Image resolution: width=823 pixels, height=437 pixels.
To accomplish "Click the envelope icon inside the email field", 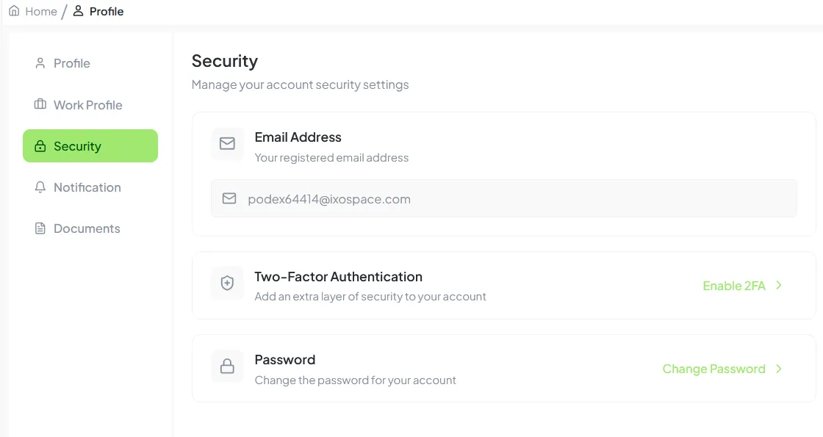I will click(229, 198).
